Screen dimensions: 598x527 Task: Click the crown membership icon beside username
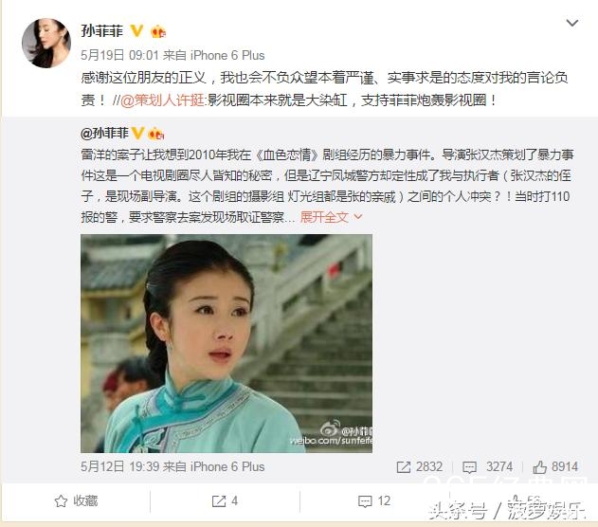tap(158, 31)
